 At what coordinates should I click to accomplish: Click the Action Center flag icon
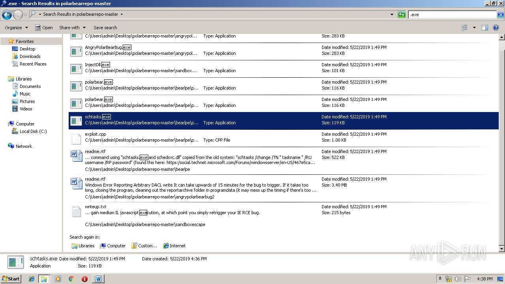coord(468,278)
